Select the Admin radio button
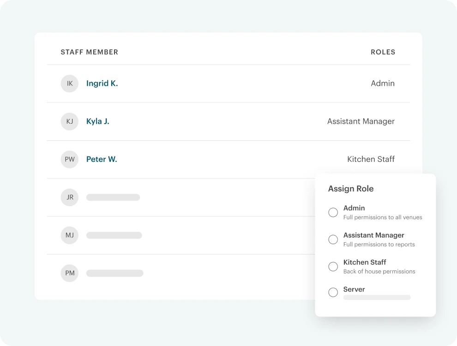This screenshot has height=346, width=457. coord(333,212)
